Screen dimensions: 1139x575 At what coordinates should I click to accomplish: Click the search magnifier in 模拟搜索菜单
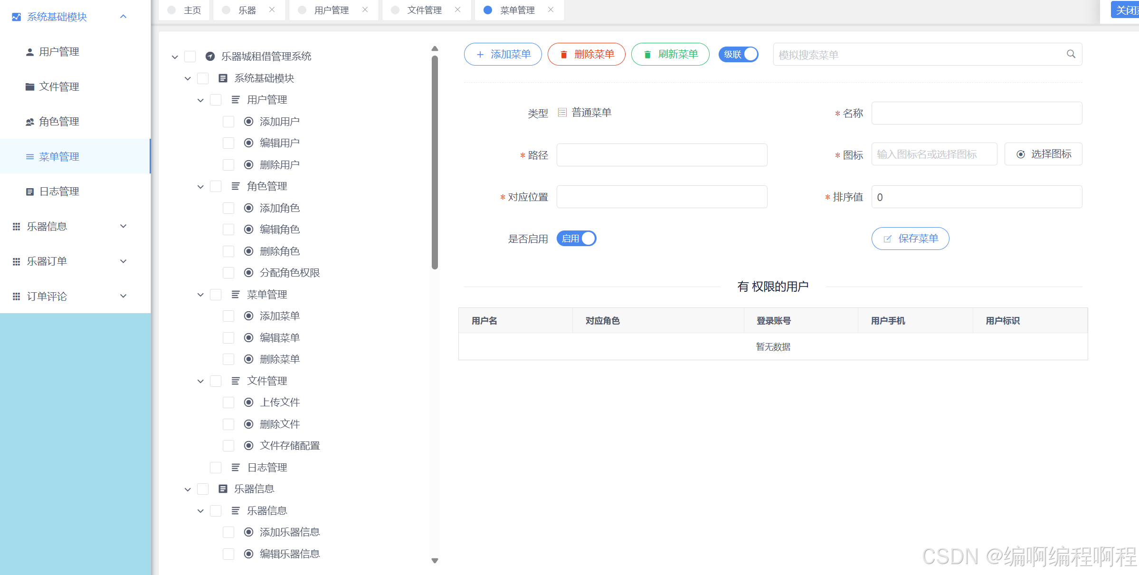point(1071,54)
